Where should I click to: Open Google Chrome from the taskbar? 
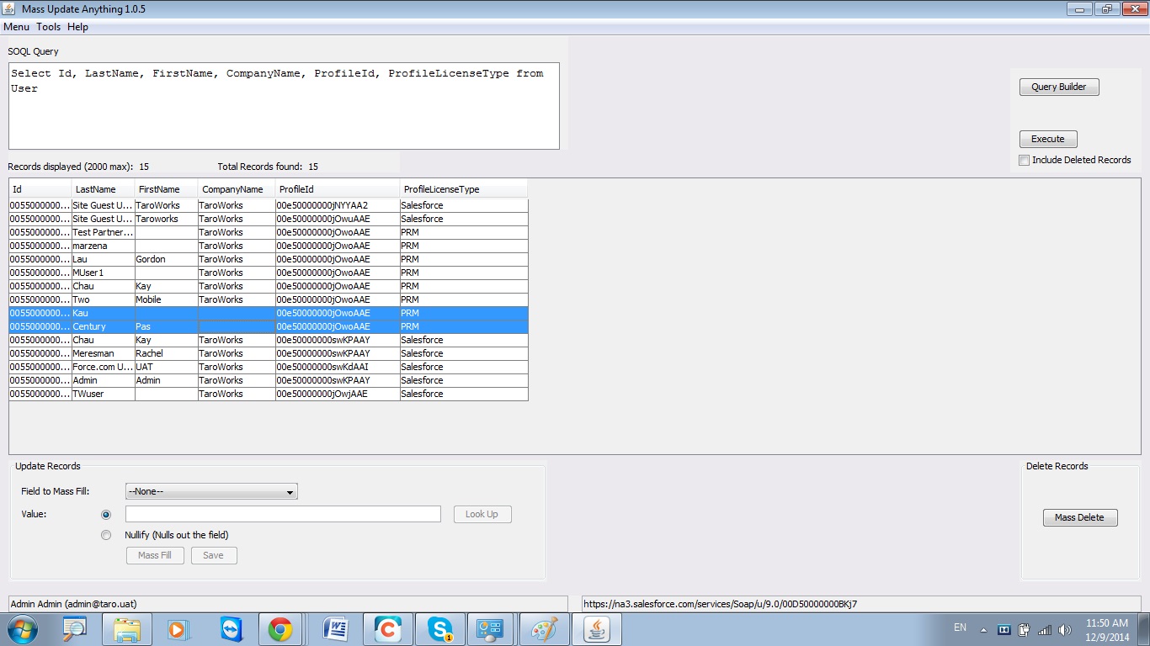[280, 629]
